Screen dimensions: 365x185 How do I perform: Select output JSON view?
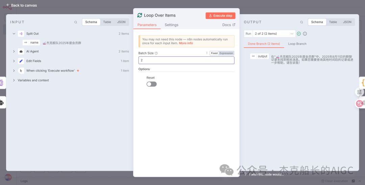[x=347, y=22]
